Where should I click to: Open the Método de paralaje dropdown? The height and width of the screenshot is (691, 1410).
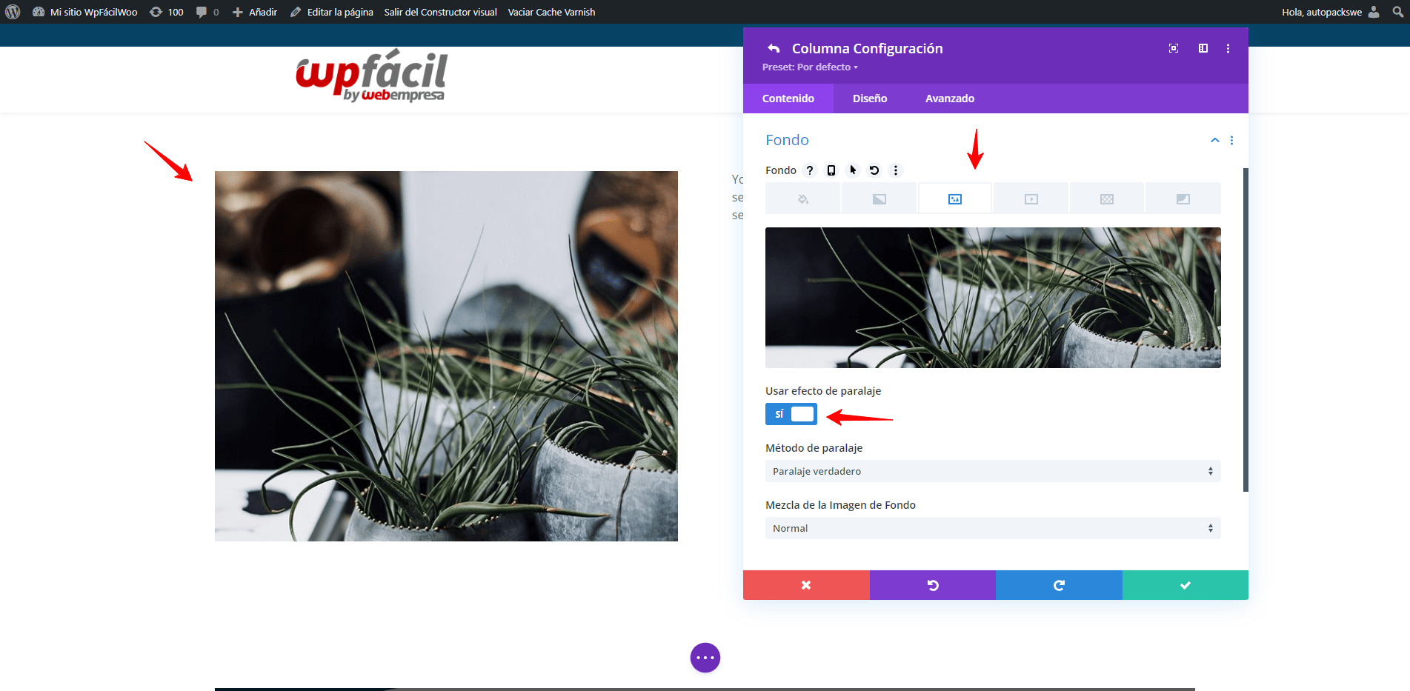pyautogui.click(x=993, y=471)
